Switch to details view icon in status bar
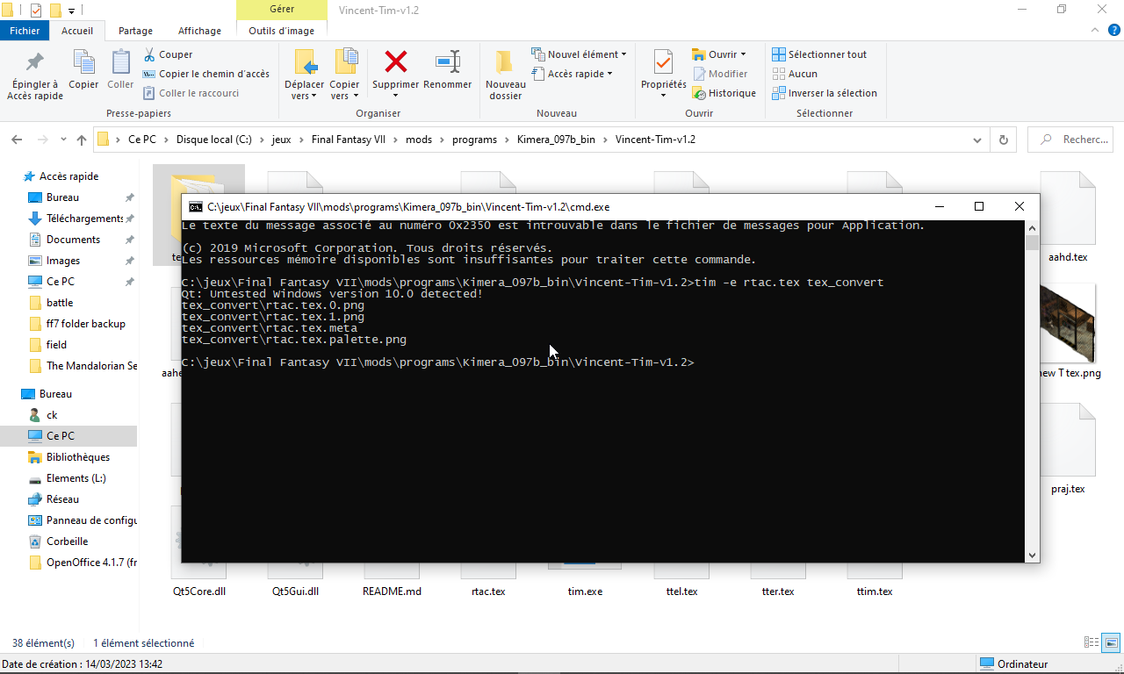 tap(1092, 642)
